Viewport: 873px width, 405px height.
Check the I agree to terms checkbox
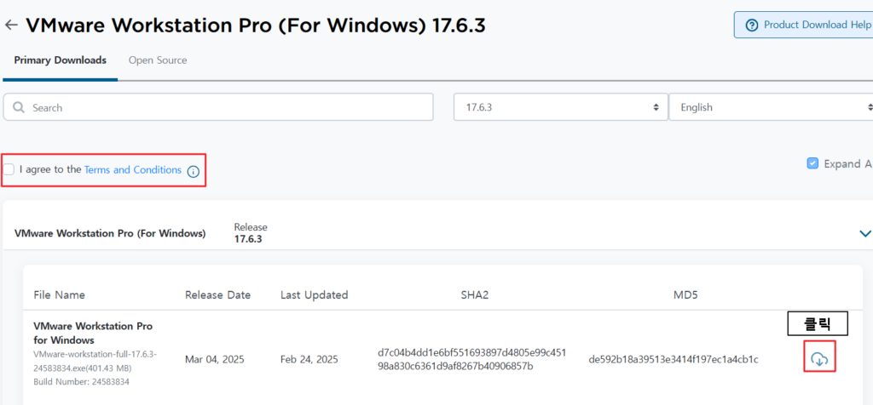9,170
